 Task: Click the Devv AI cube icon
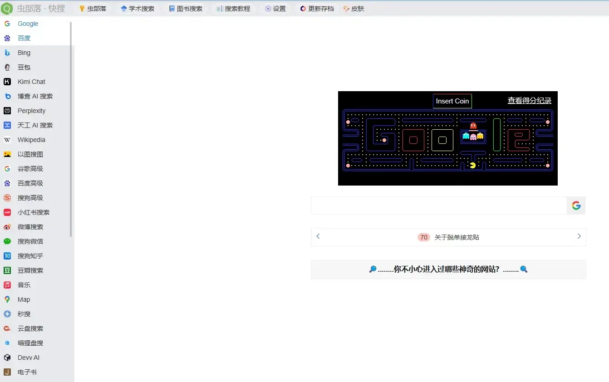[7, 358]
